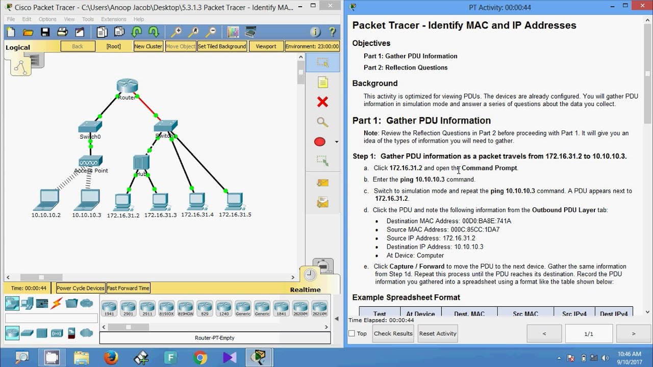Open a file with the folder icon

pyautogui.click(x=28, y=33)
